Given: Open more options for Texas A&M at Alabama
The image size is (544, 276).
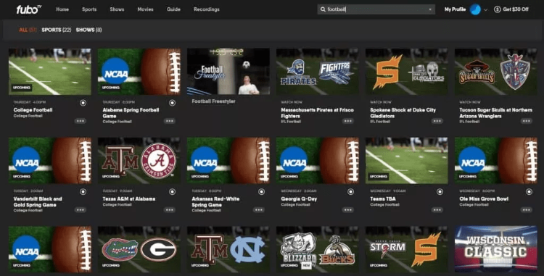Looking at the screenshot, I should pyautogui.click(x=169, y=209).
